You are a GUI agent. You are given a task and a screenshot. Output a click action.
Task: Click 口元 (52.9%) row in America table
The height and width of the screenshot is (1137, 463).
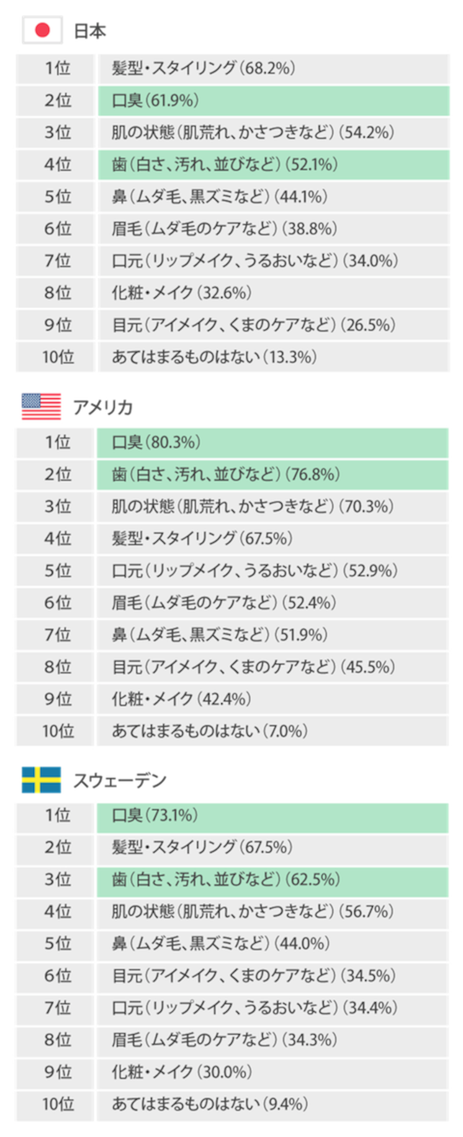pyautogui.click(x=272, y=571)
